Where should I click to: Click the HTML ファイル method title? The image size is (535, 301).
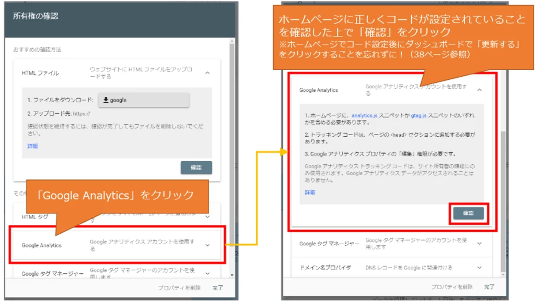point(40,73)
